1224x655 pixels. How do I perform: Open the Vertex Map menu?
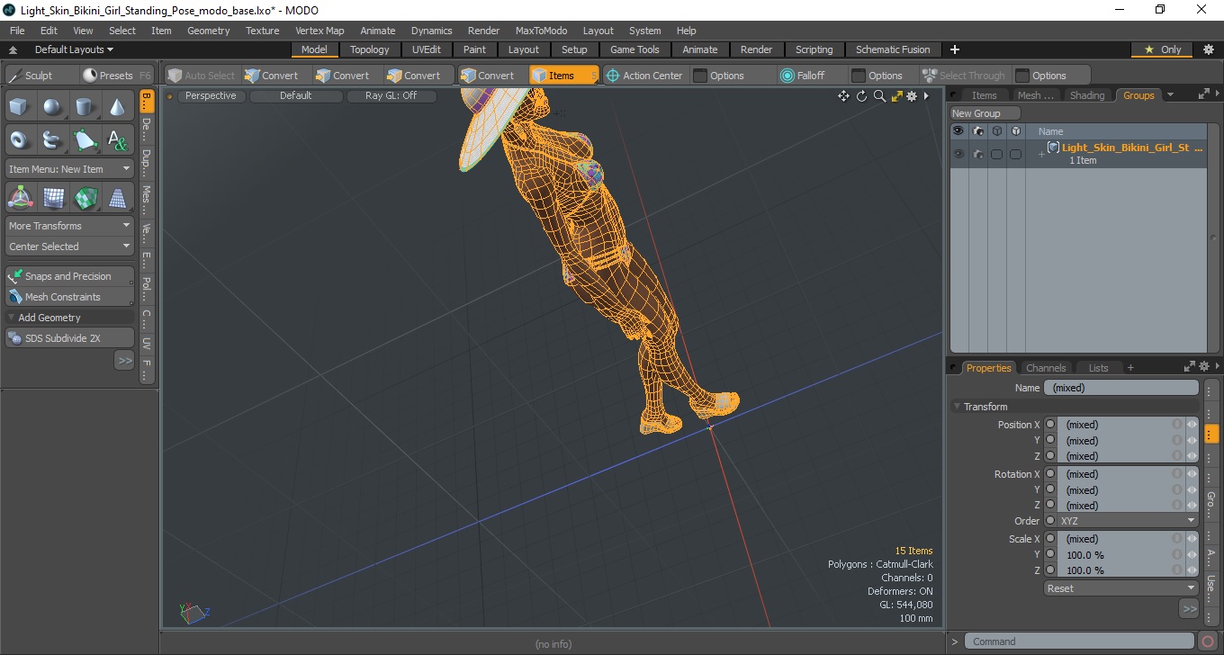pyautogui.click(x=319, y=31)
